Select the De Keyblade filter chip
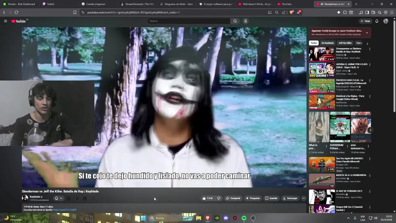The width and height of the screenshot is (396, 223). [x=328, y=43]
